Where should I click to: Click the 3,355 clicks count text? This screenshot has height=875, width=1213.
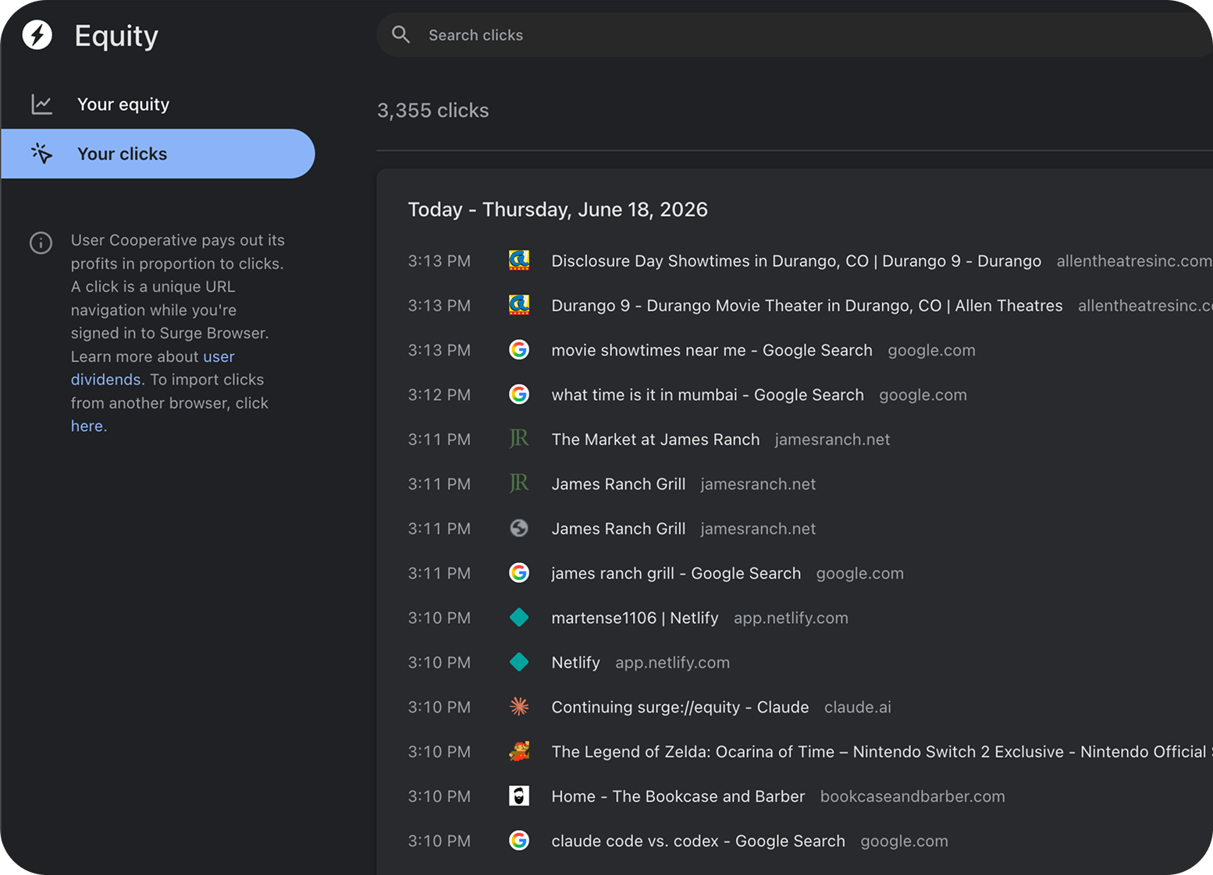click(433, 111)
